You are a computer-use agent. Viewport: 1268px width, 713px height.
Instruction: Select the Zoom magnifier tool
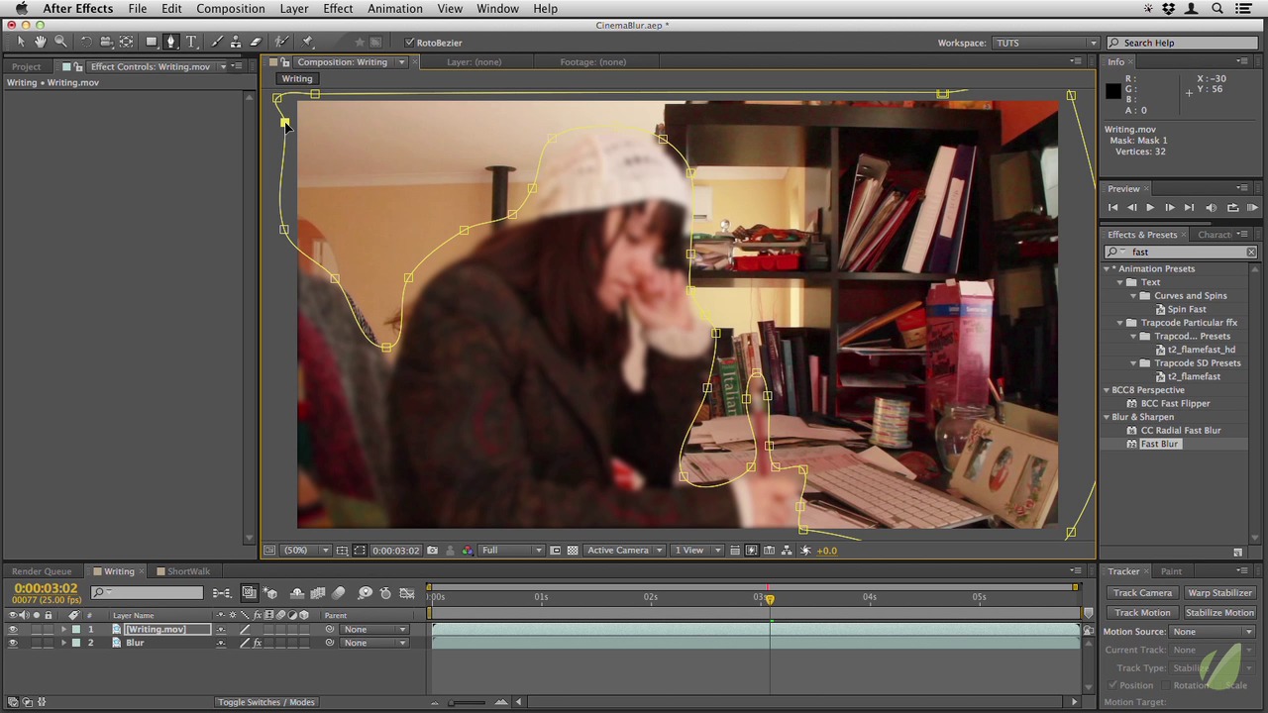60,42
